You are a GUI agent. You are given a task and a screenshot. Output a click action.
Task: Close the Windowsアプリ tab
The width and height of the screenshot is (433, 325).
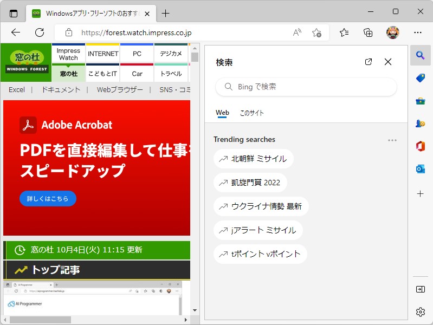click(x=147, y=14)
